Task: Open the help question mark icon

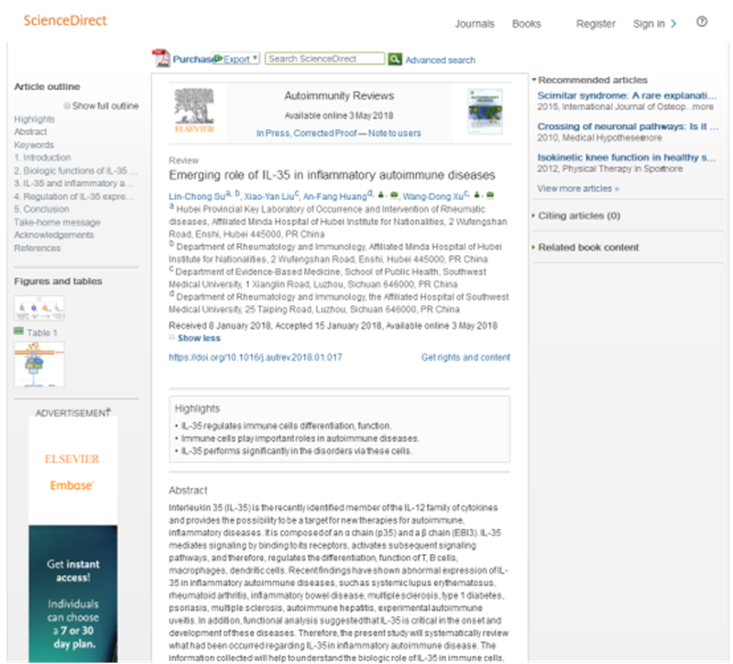Action: [702, 22]
